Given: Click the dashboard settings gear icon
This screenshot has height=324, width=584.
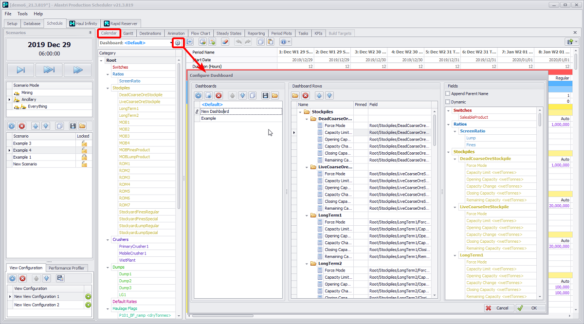Looking at the screenshot, I should point(178,42).
